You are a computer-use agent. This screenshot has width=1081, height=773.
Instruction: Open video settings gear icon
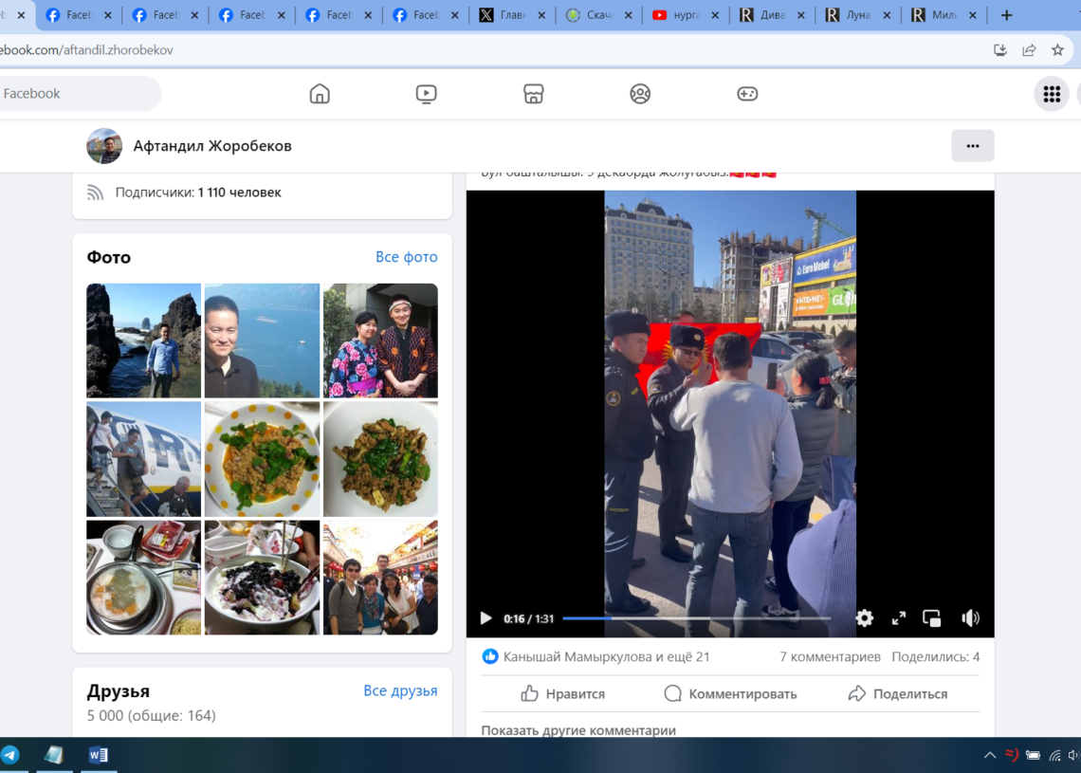[864, 618]
